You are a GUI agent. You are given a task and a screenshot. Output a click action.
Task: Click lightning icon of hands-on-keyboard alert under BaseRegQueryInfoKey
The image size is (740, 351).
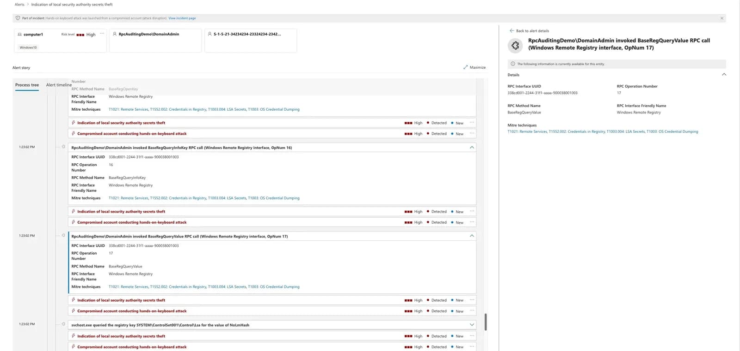coord(73,222)
